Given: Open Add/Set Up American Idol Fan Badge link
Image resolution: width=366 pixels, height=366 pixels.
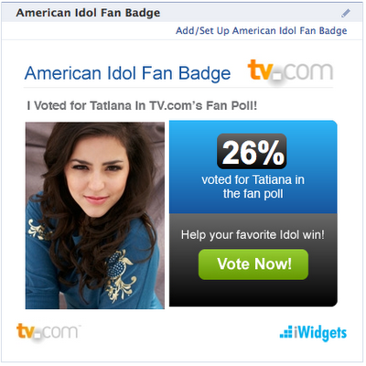Looking at the screenshot, I should tap(262, 30).
